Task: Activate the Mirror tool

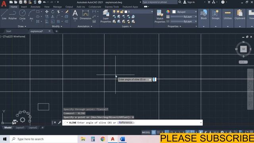Action: (53, 17)
